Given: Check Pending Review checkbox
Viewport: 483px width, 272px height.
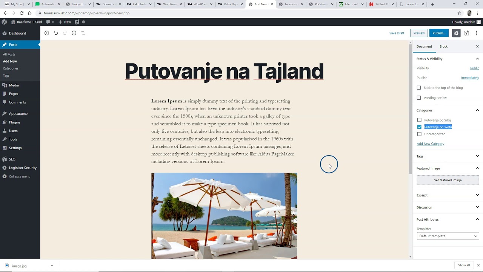Looking at the screenshot, I should (419, 98).
